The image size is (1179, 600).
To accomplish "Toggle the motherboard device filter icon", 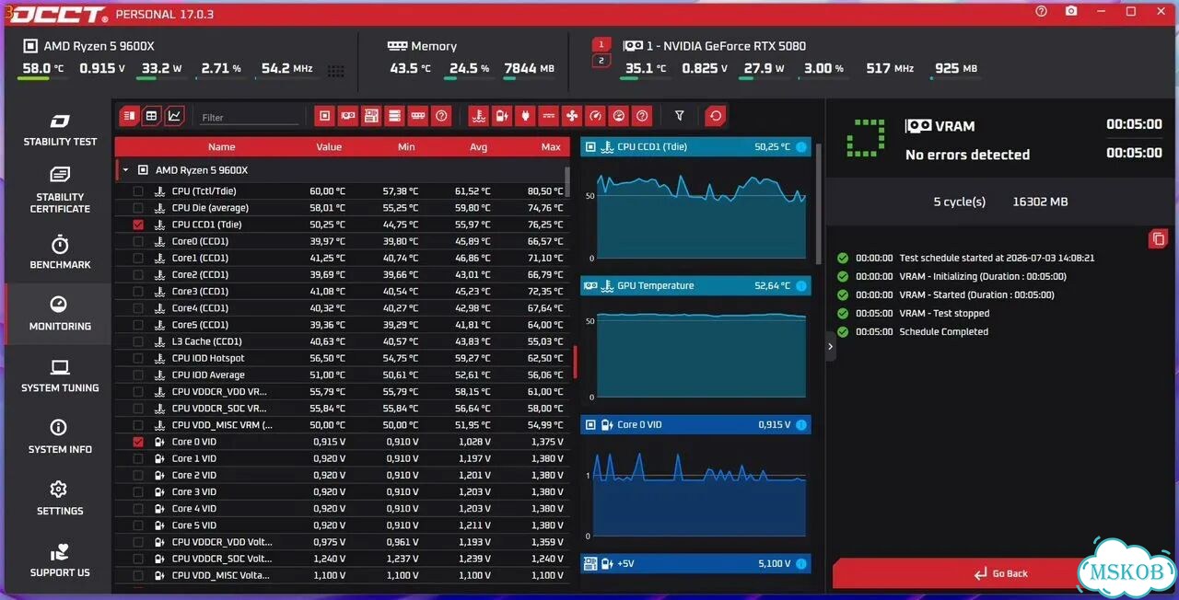I will click(371, 116).
